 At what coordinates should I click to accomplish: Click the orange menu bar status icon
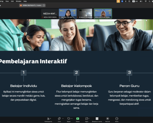(x=118, y=1)
